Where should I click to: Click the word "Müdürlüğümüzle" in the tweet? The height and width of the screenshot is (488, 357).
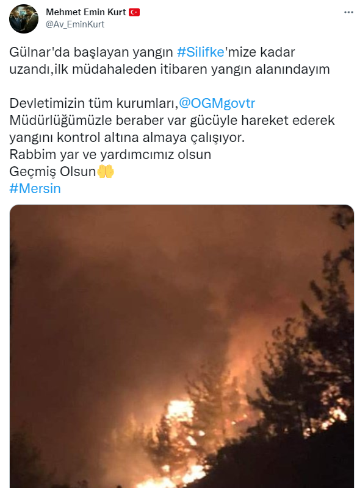coord(61,121)
